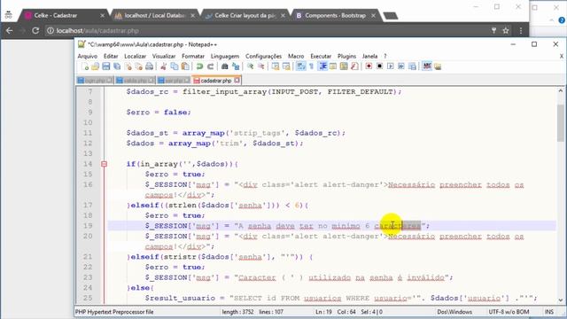Image resolution: width=567 pixels, height=319 pixels.
Task: Open the Plugins menu
Action: pos(346,56)
